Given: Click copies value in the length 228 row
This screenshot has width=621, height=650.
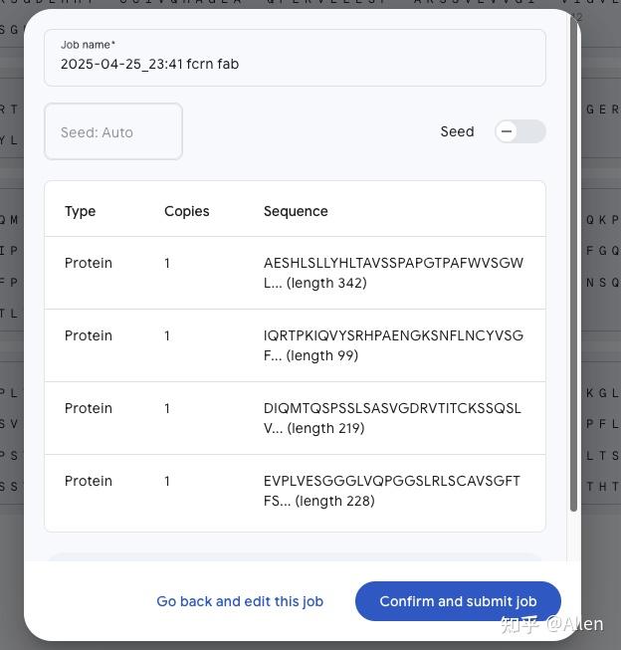Looking at the screenshot, I should (167, 481).
